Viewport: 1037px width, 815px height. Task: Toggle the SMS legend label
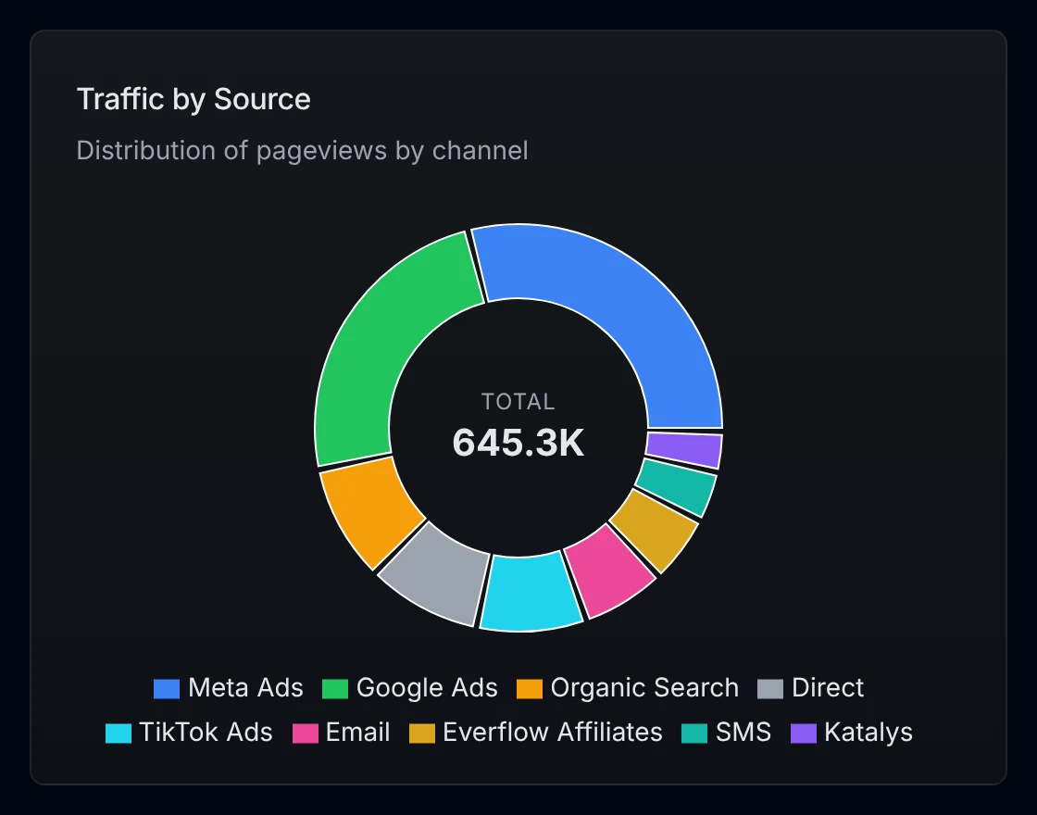coord(743,733)
